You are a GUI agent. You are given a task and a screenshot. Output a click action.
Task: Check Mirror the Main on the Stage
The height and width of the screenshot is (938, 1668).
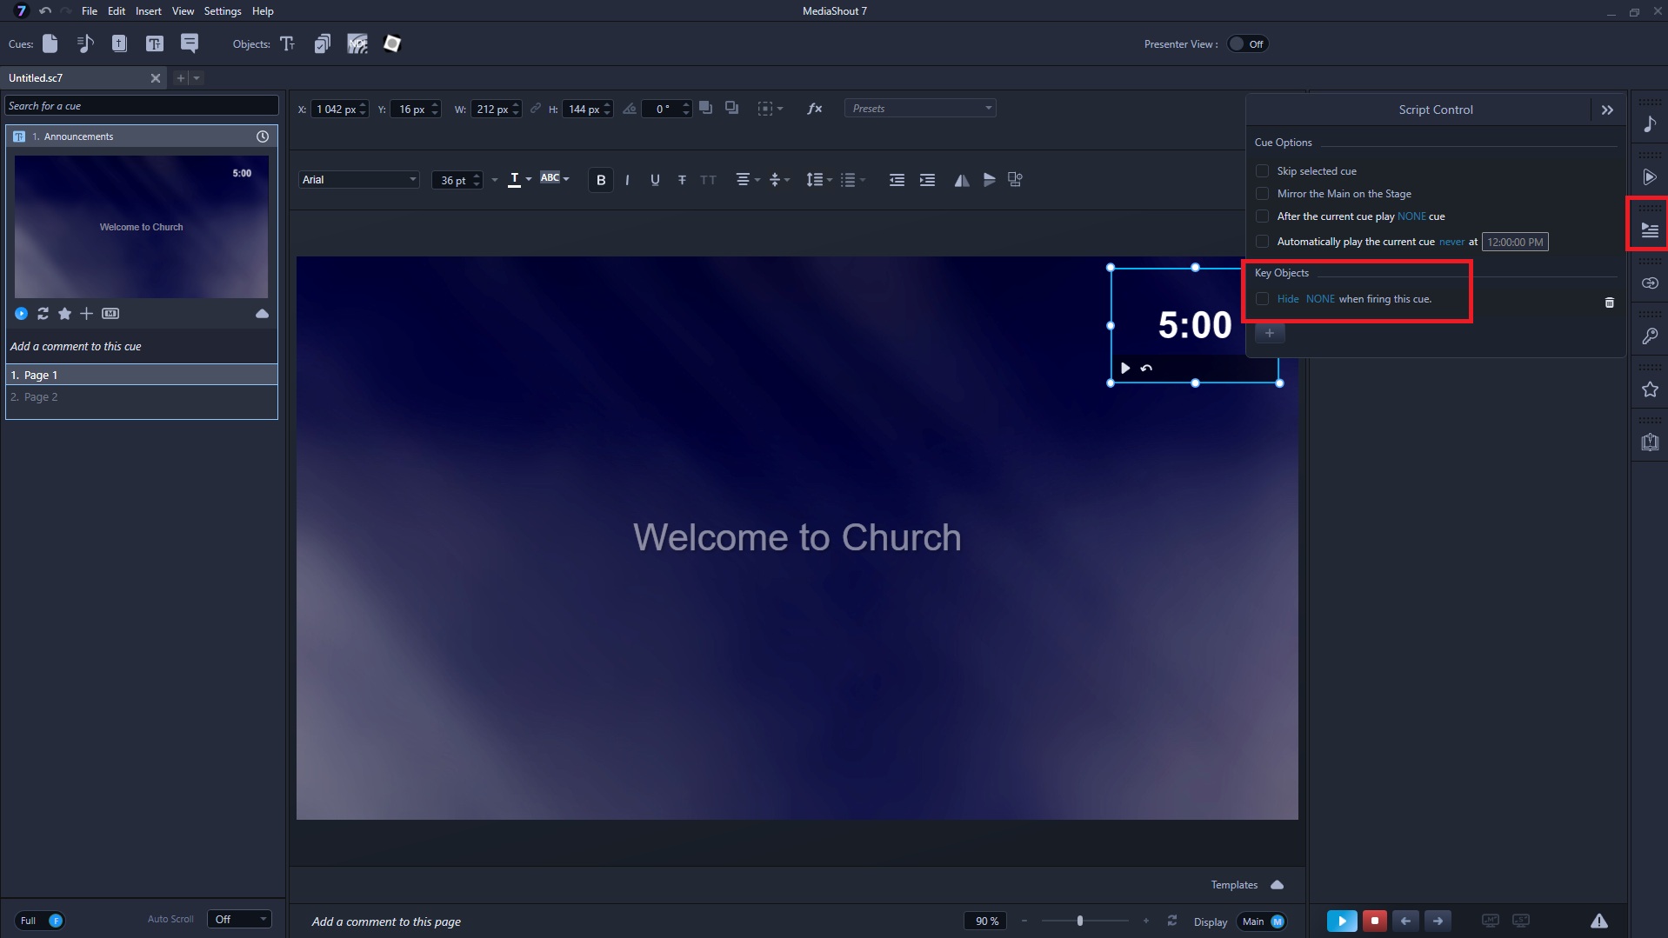point(1262,194)
